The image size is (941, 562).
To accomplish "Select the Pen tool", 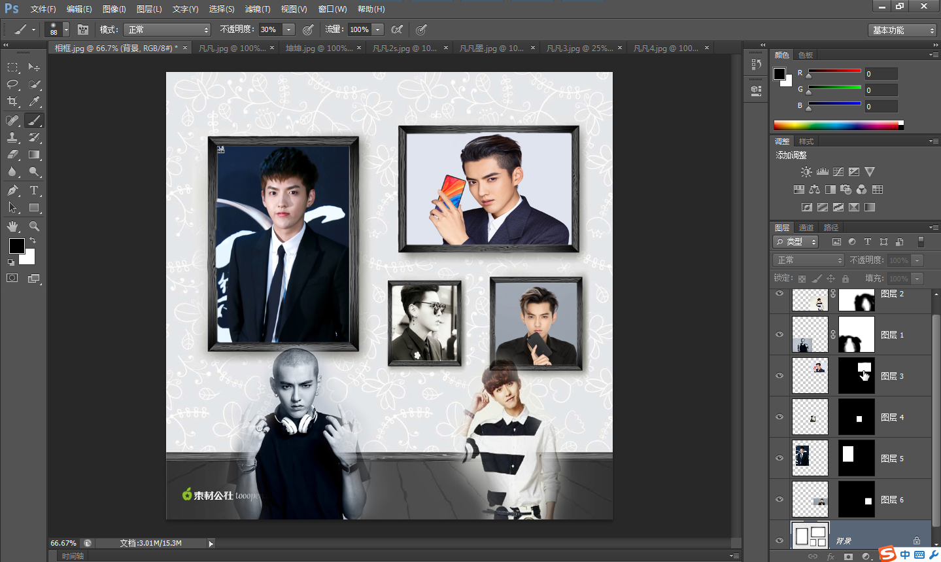I will point(12,190).
